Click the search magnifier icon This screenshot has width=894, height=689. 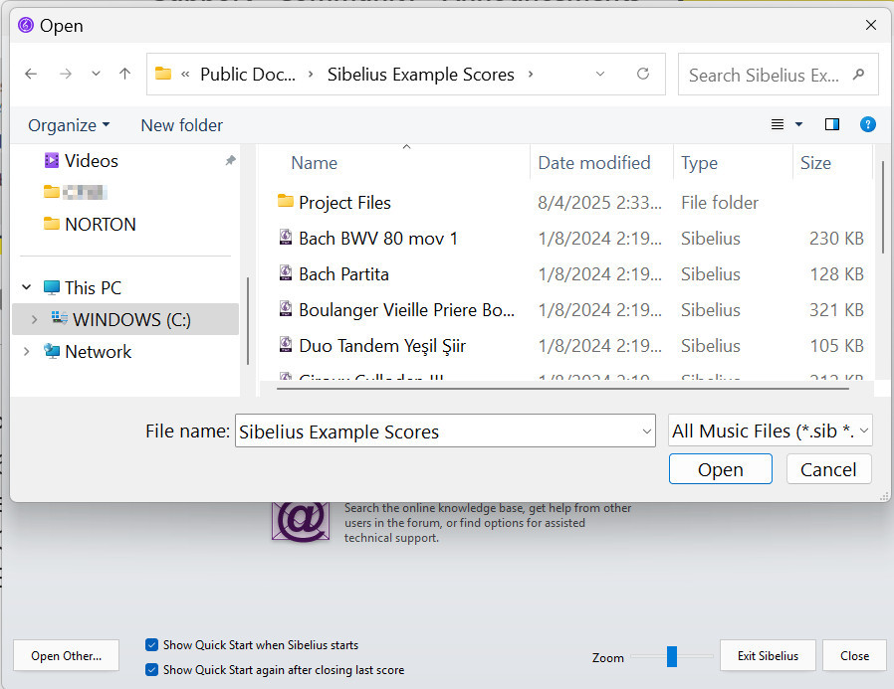coord(858,74)
